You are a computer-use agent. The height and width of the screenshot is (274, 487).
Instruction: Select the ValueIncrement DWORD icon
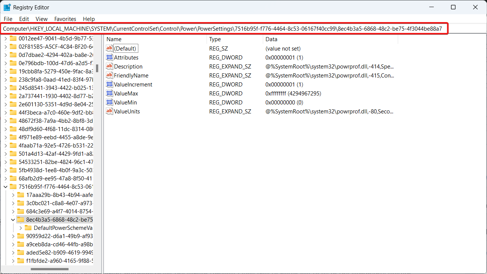(x=109, y=84)
